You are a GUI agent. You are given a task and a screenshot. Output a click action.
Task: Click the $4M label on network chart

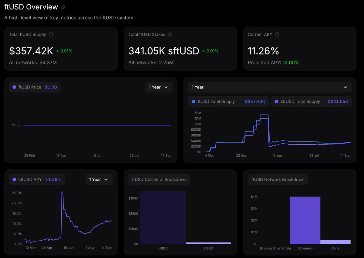[x=254, y=197]
